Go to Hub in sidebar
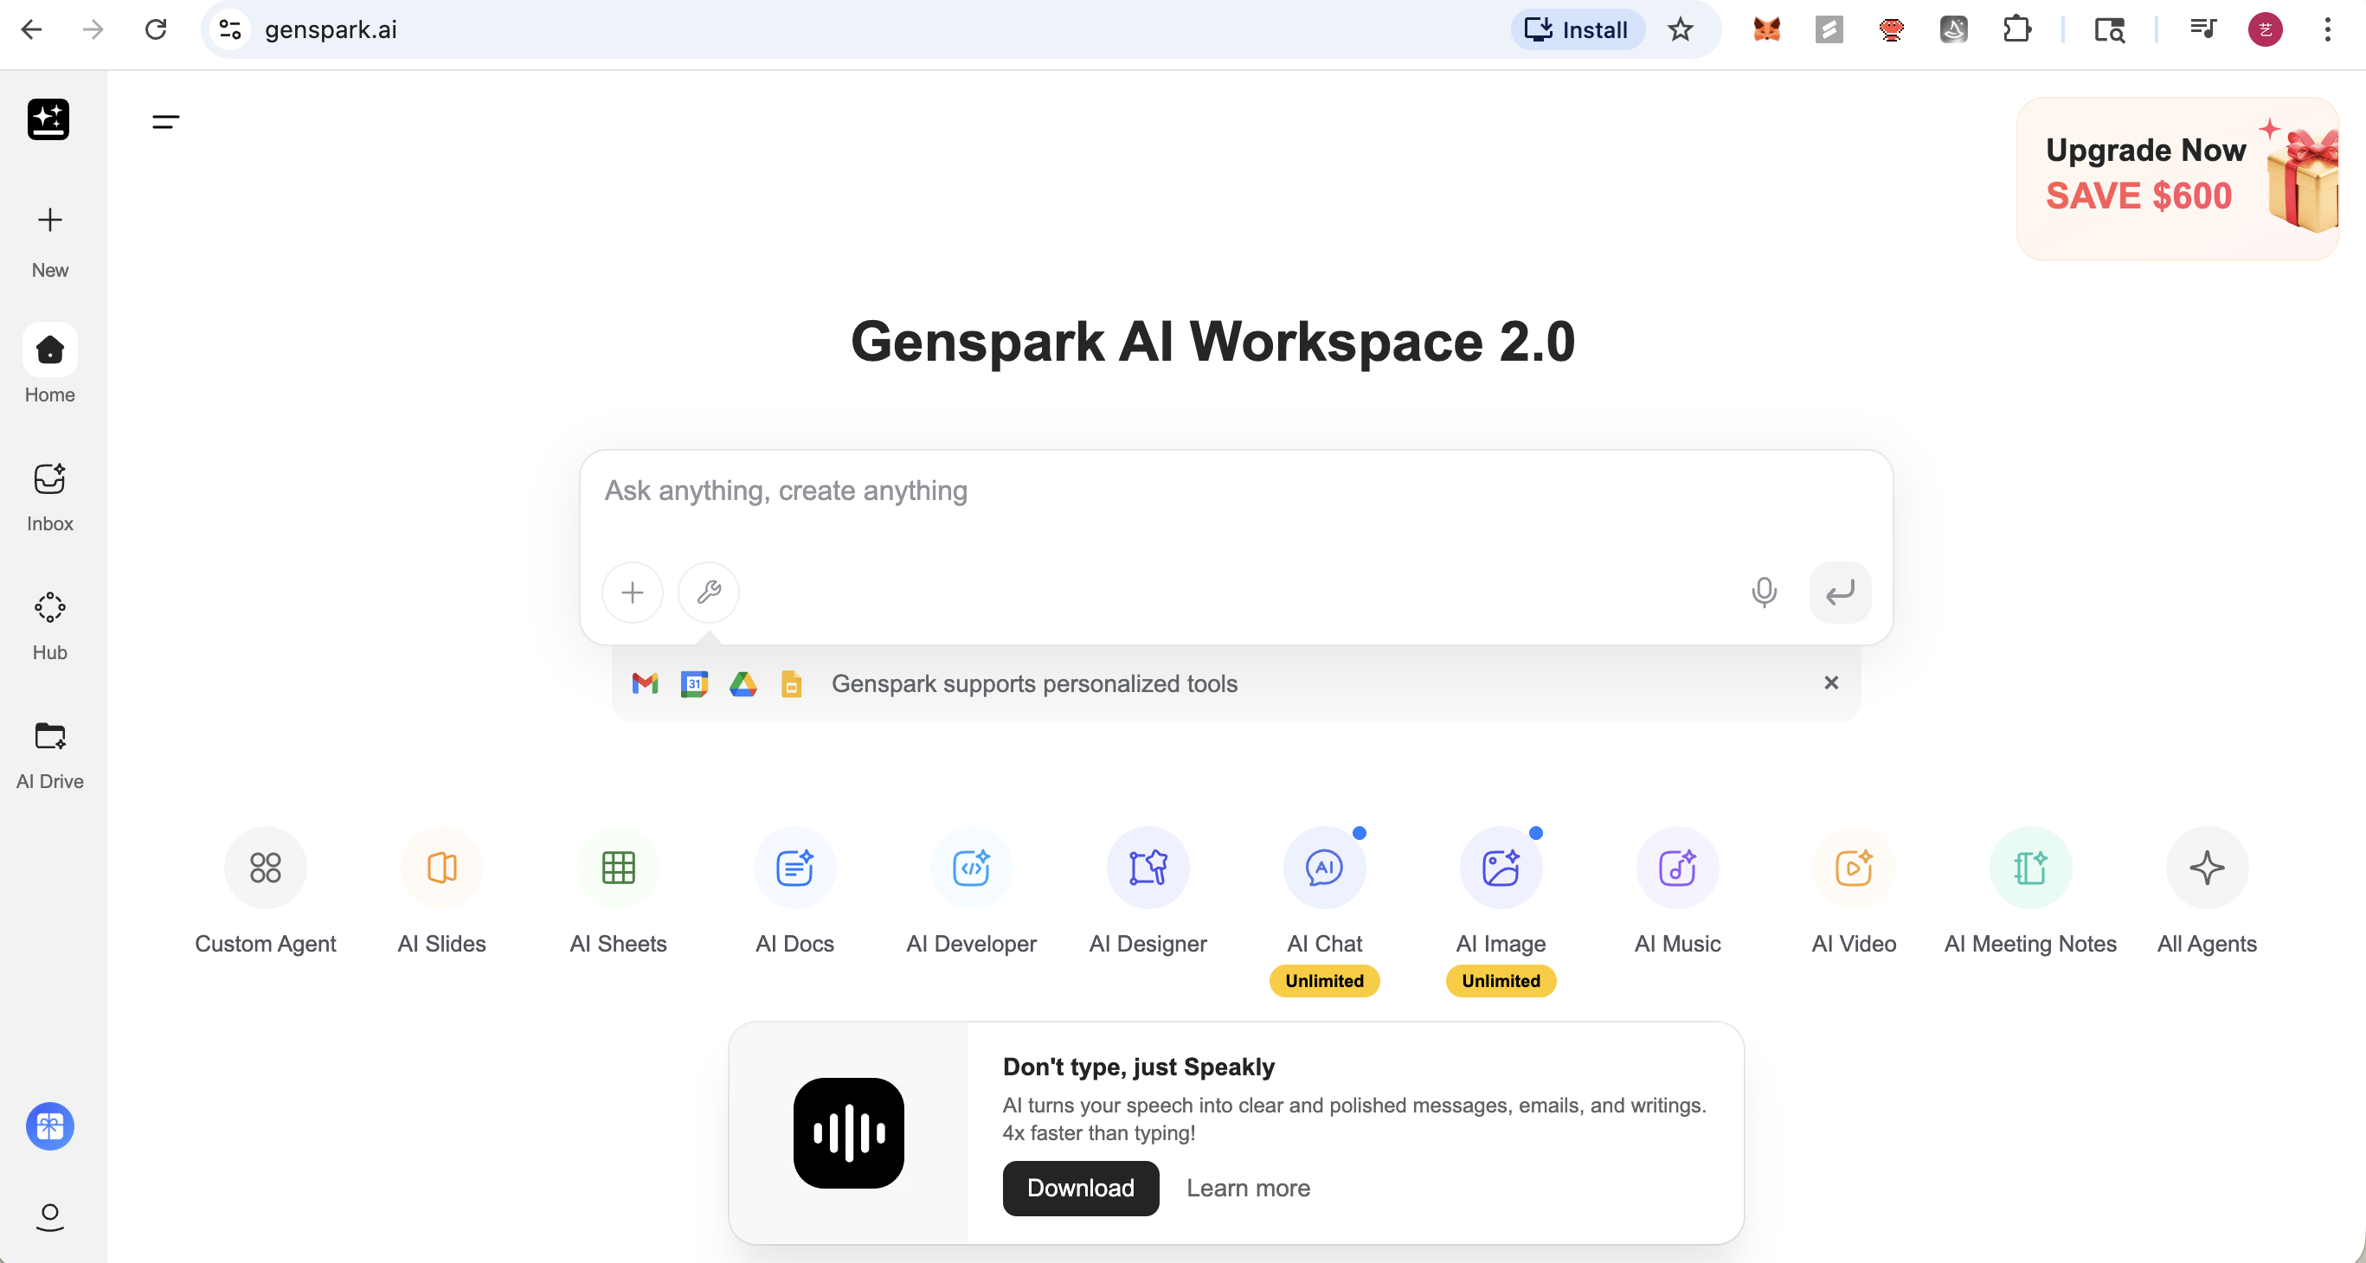 pyautogui.click(x=49, y=625)
